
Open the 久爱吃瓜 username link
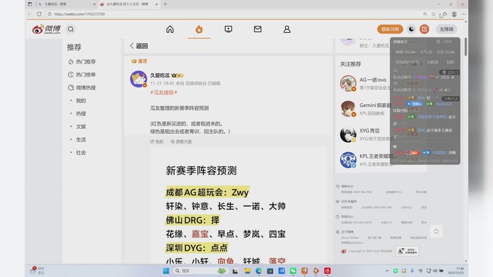[x=160, y=75]
